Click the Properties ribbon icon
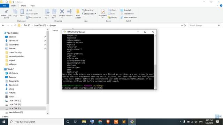This screenshot has width=223, height=125. [103, 11]
